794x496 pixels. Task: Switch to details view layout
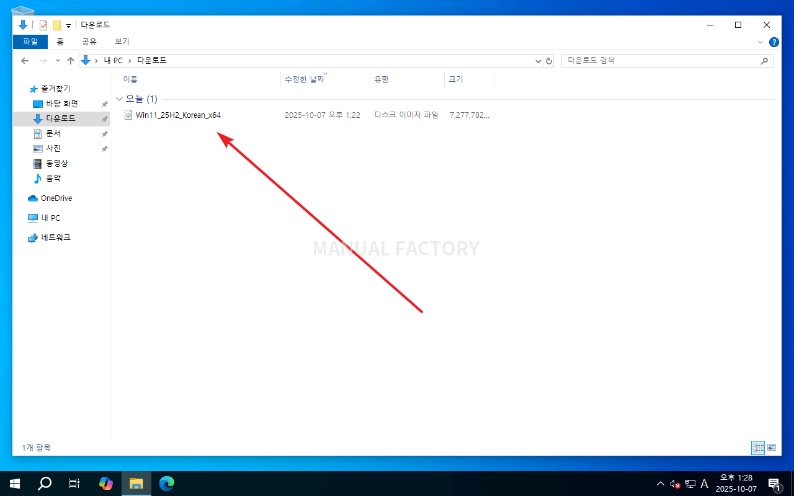(758, 448)
